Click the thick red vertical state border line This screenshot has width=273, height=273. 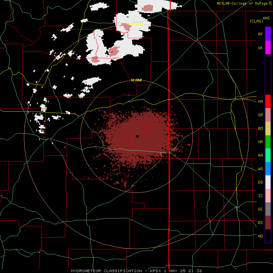pos(169,139)
